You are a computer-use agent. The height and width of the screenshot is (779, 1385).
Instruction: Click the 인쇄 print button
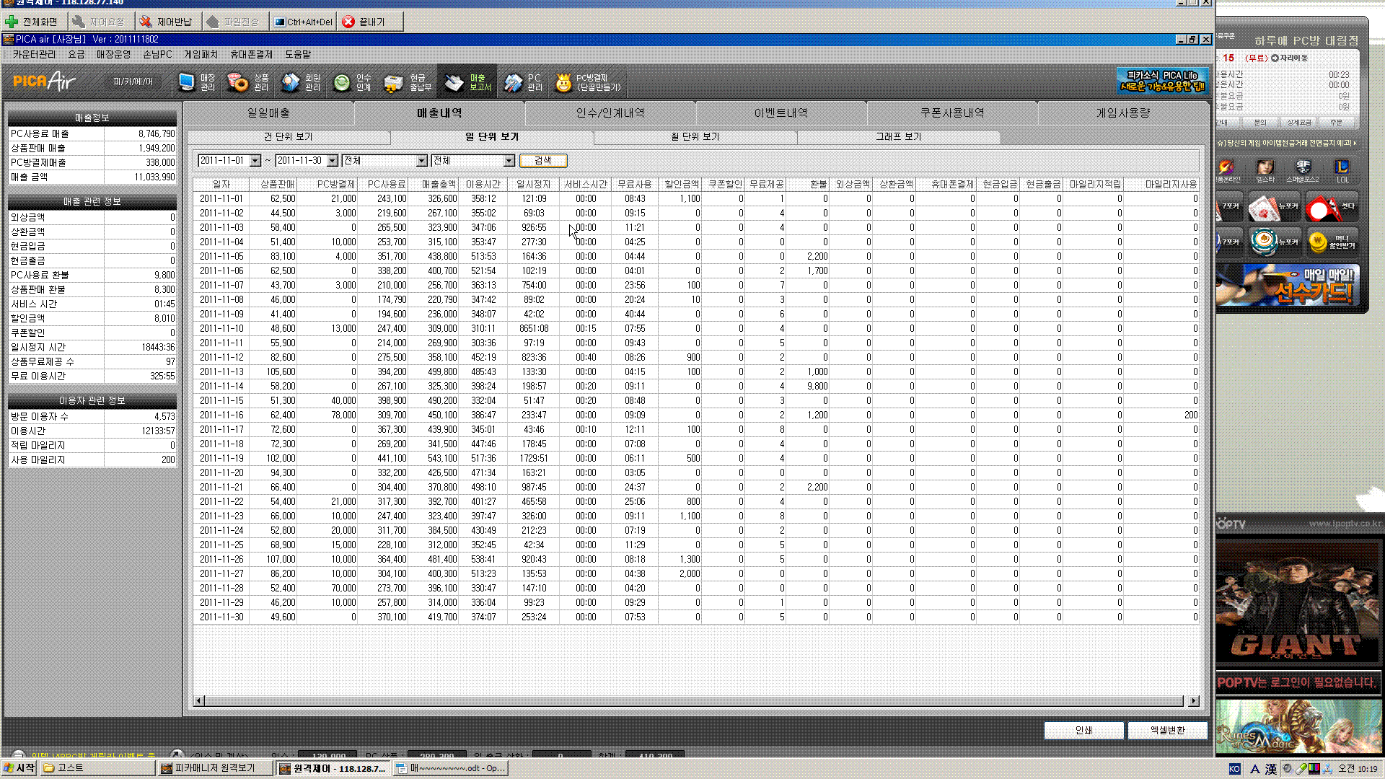pyautogui.click(x=1083, y=731)
